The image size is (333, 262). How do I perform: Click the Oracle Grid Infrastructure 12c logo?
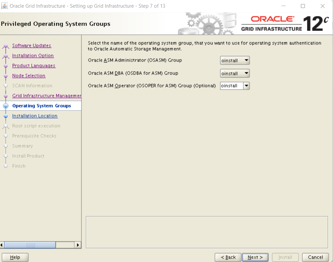click(285, 23)
